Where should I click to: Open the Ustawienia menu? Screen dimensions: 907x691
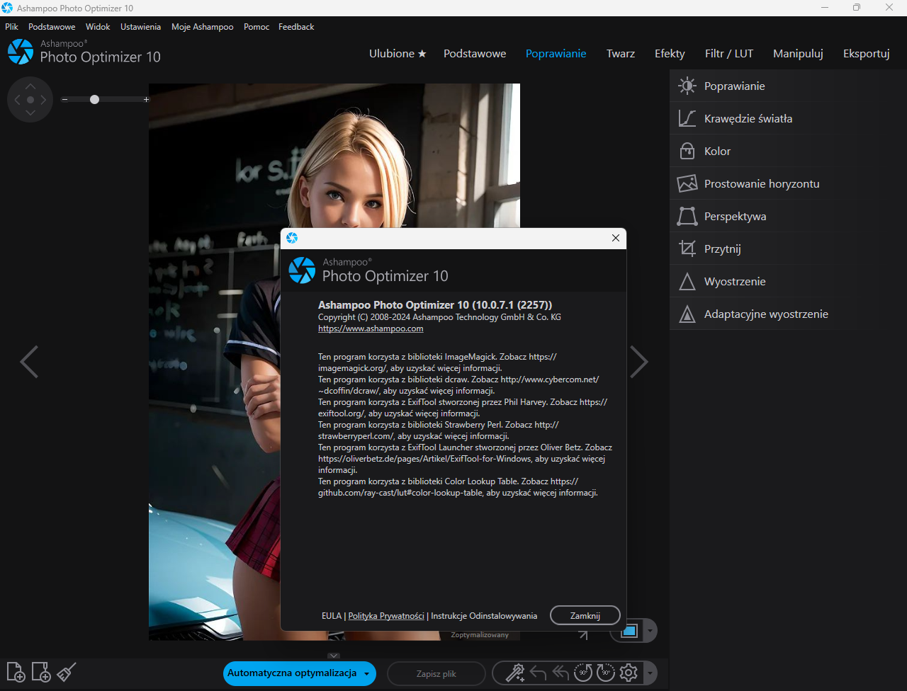pos(140,27)
